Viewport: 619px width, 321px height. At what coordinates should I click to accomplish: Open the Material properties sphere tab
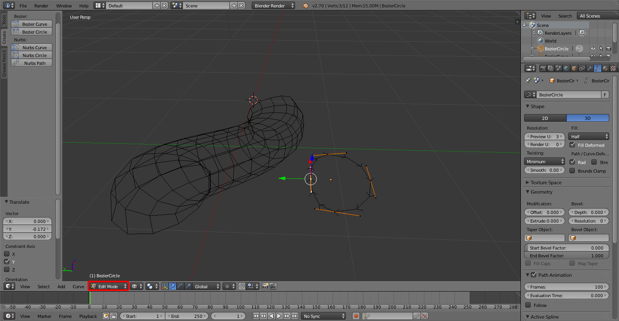pyautogui.click(x=605, y=68)
